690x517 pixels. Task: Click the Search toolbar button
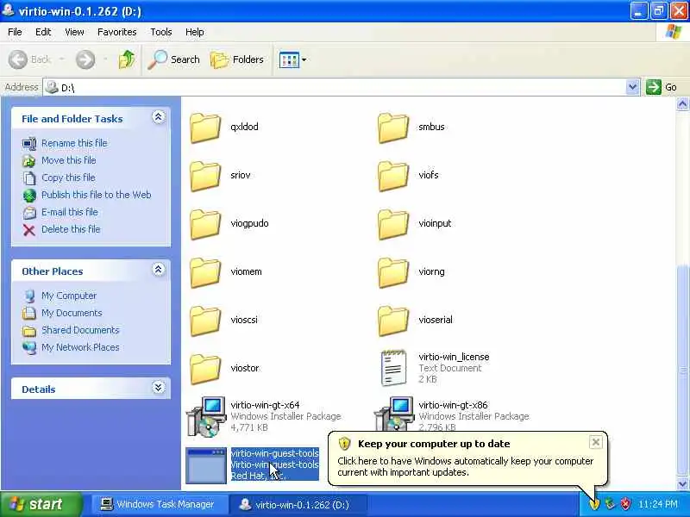coord(174,59)
